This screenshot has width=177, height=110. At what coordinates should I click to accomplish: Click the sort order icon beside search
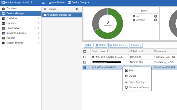tap(45, 9)
